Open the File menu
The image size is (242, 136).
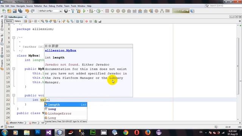(2, 6)
